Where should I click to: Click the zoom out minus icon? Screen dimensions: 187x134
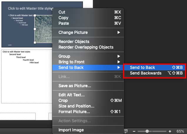tap(134, 131)
